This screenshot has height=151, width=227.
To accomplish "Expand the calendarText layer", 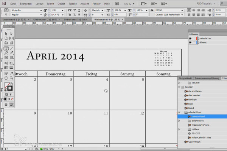I will click(x=199, y=39).
